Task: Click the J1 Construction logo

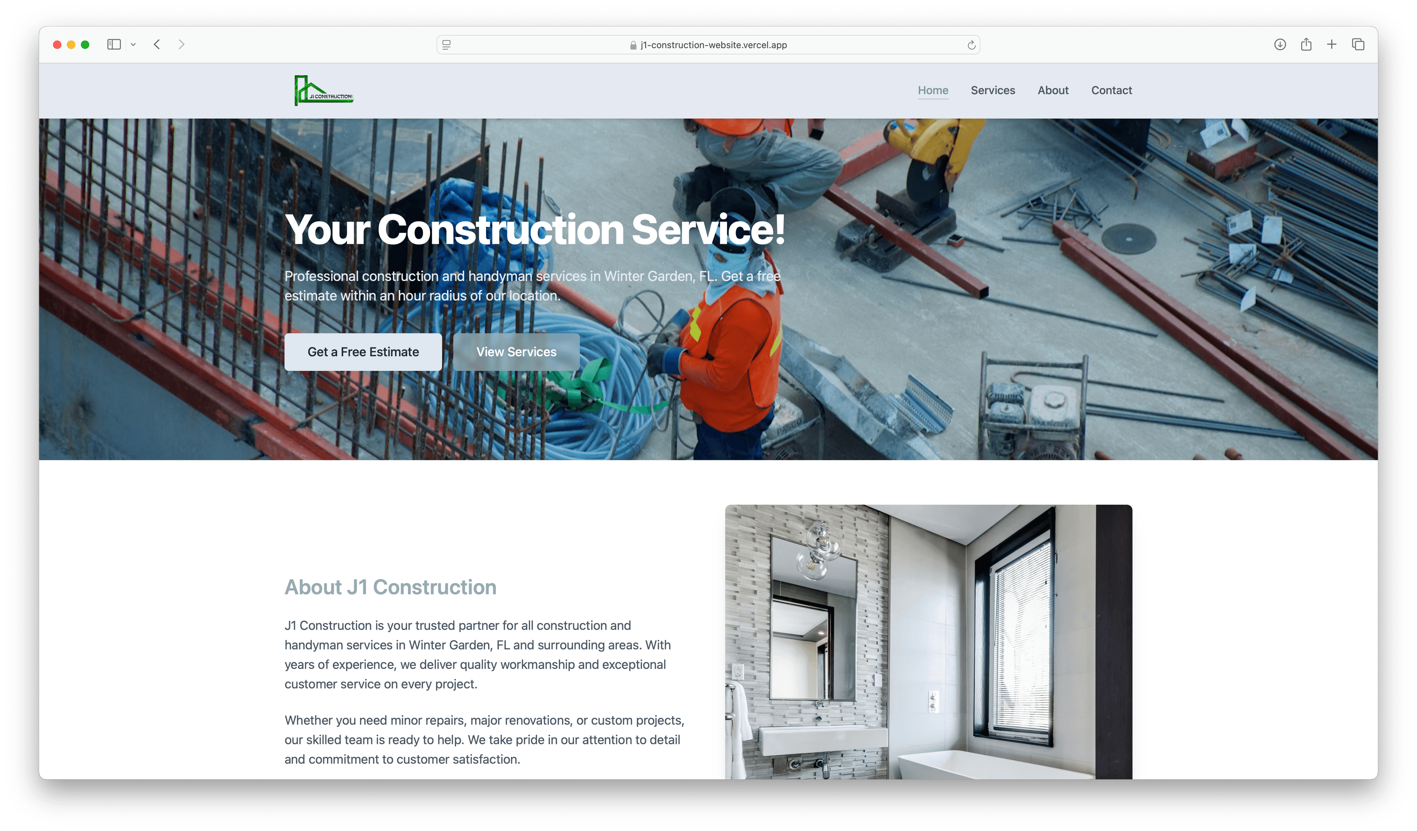Action: coord(324,90)
